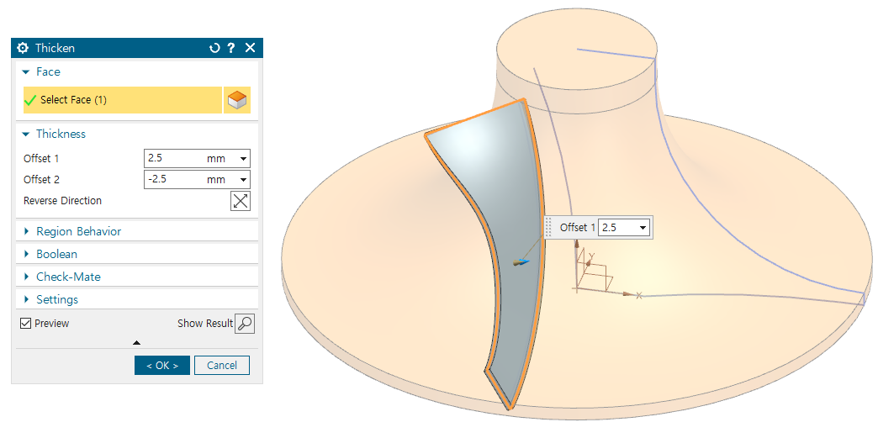Reset the Thicken dialog values
The image size is (878, 438).
[x=214, y=48]
